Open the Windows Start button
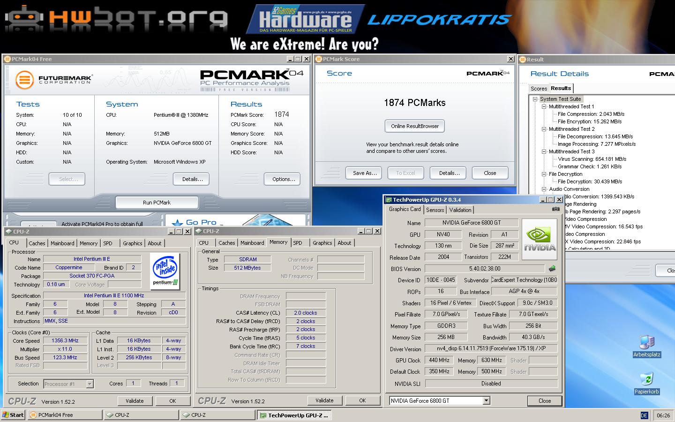 [13, 415]
